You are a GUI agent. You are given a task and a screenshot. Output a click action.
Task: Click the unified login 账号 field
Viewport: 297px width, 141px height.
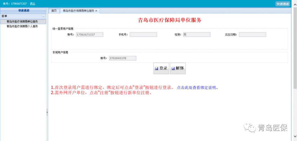[x=89, y=35]
